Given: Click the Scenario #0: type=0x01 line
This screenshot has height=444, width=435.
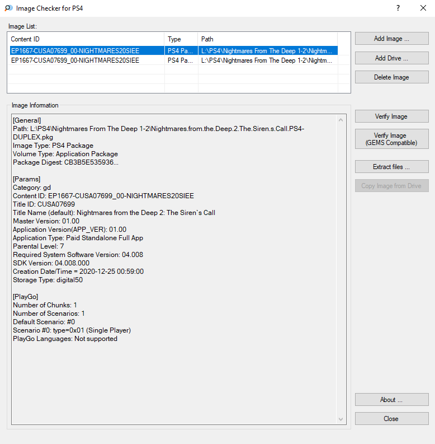Looking at the screenshot, I should click(72, 330).
